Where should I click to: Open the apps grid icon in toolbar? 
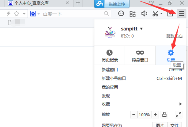click(x=132, y=14)
